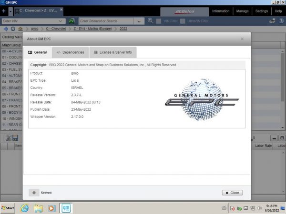Click the country value ISRAEL
Viewport: 286px width, 214px height.
77,88
